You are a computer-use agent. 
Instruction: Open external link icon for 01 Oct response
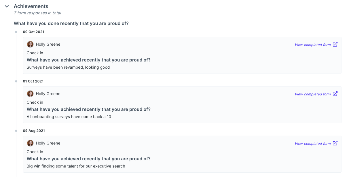pos(335,94)
